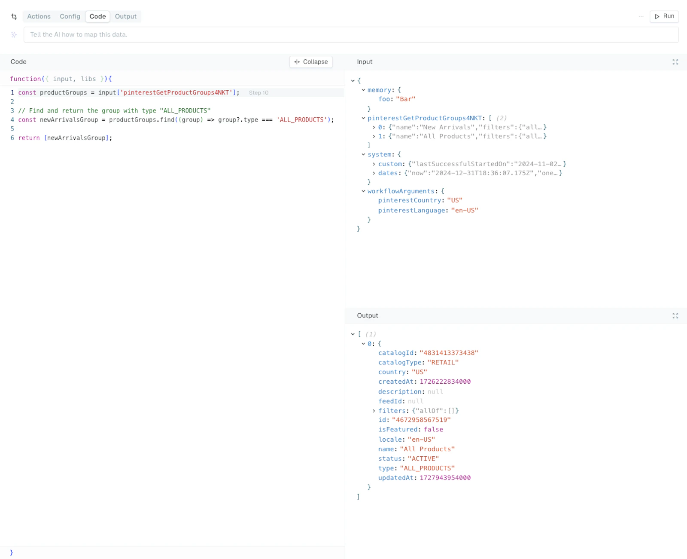Expand the Output panel to fullscreen
This screenshot has height=559, width=687.
(x=675, y=316)
